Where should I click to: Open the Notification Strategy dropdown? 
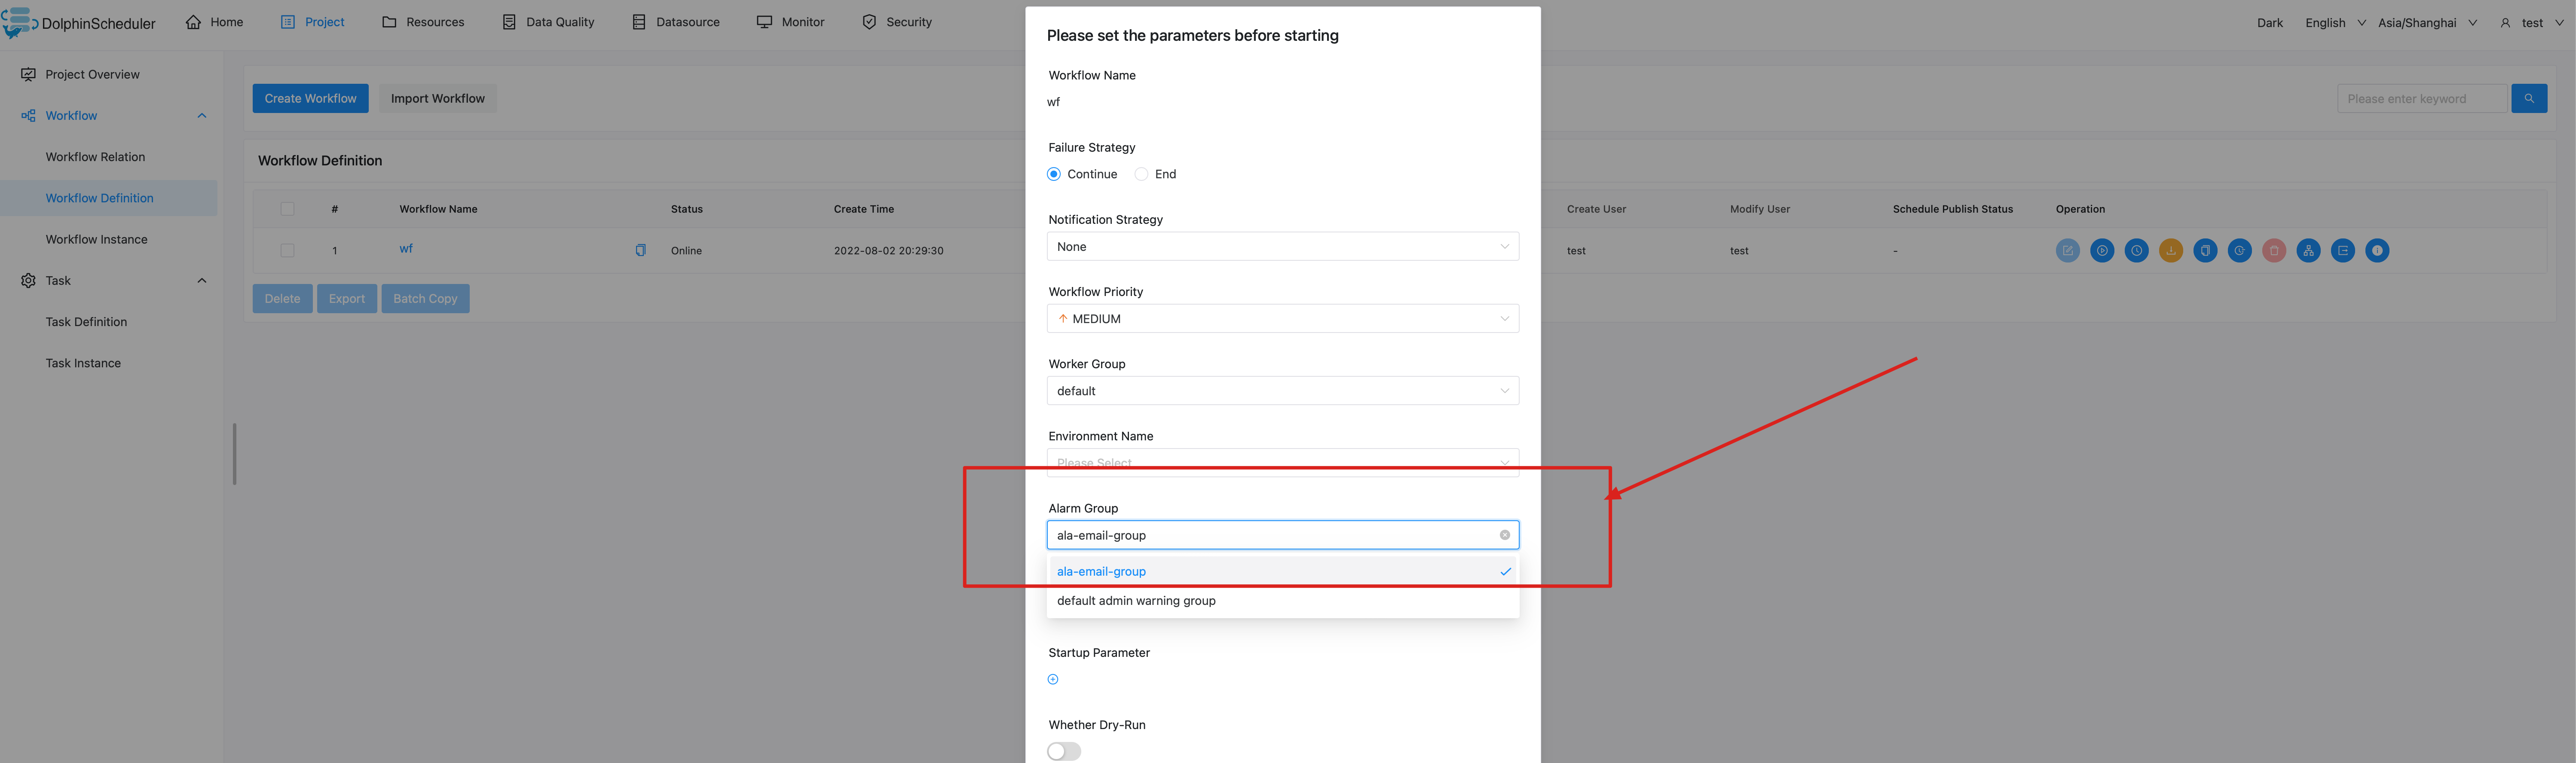click(1282, 246)
